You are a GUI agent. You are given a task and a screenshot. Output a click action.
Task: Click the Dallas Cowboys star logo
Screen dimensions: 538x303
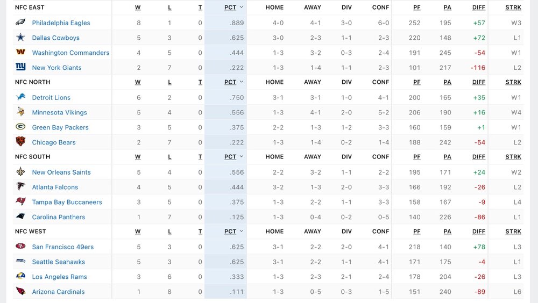pos(20,38)
